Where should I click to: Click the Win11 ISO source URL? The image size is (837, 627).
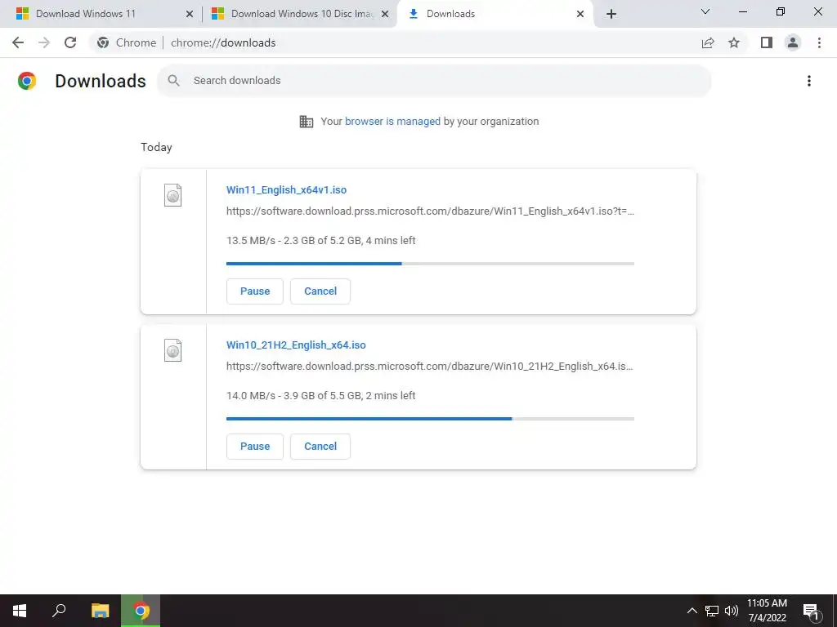430,211
